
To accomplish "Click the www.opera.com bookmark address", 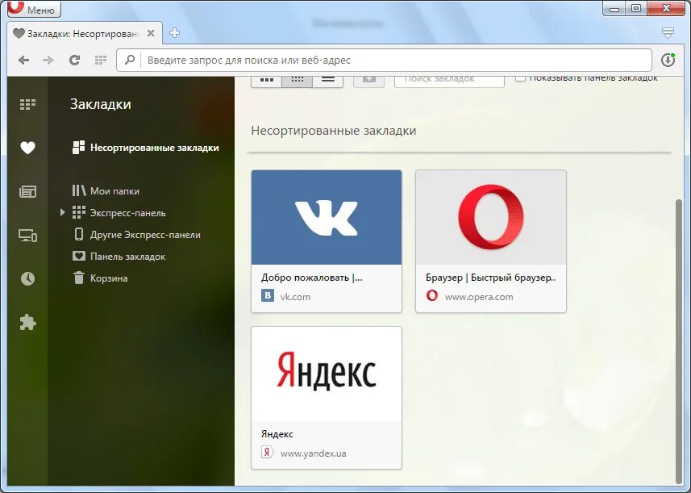I will 479,297.
